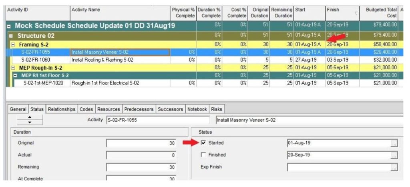
Task: Collapse the Structure 02 group
Action: point(11,36)
